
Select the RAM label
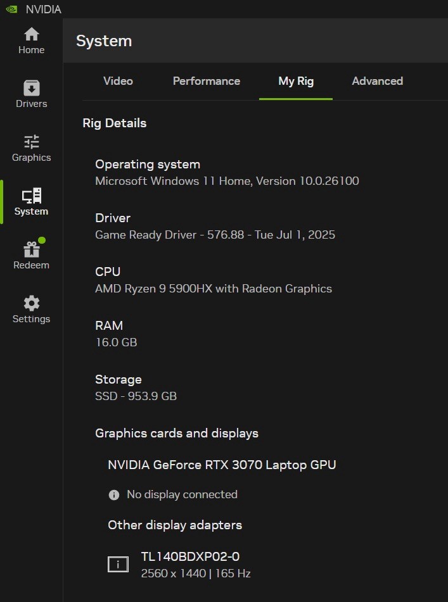(x=109, y=325)
